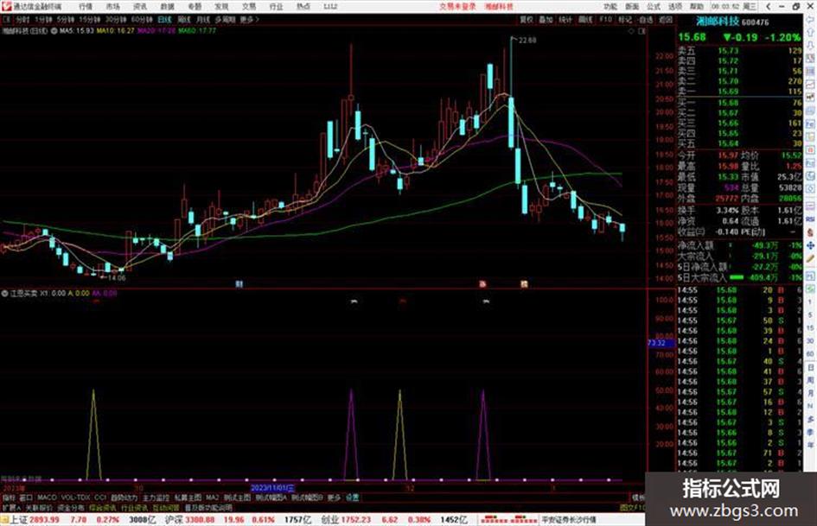
Task: Open the 公式 menu
Action: click(654, 6)
